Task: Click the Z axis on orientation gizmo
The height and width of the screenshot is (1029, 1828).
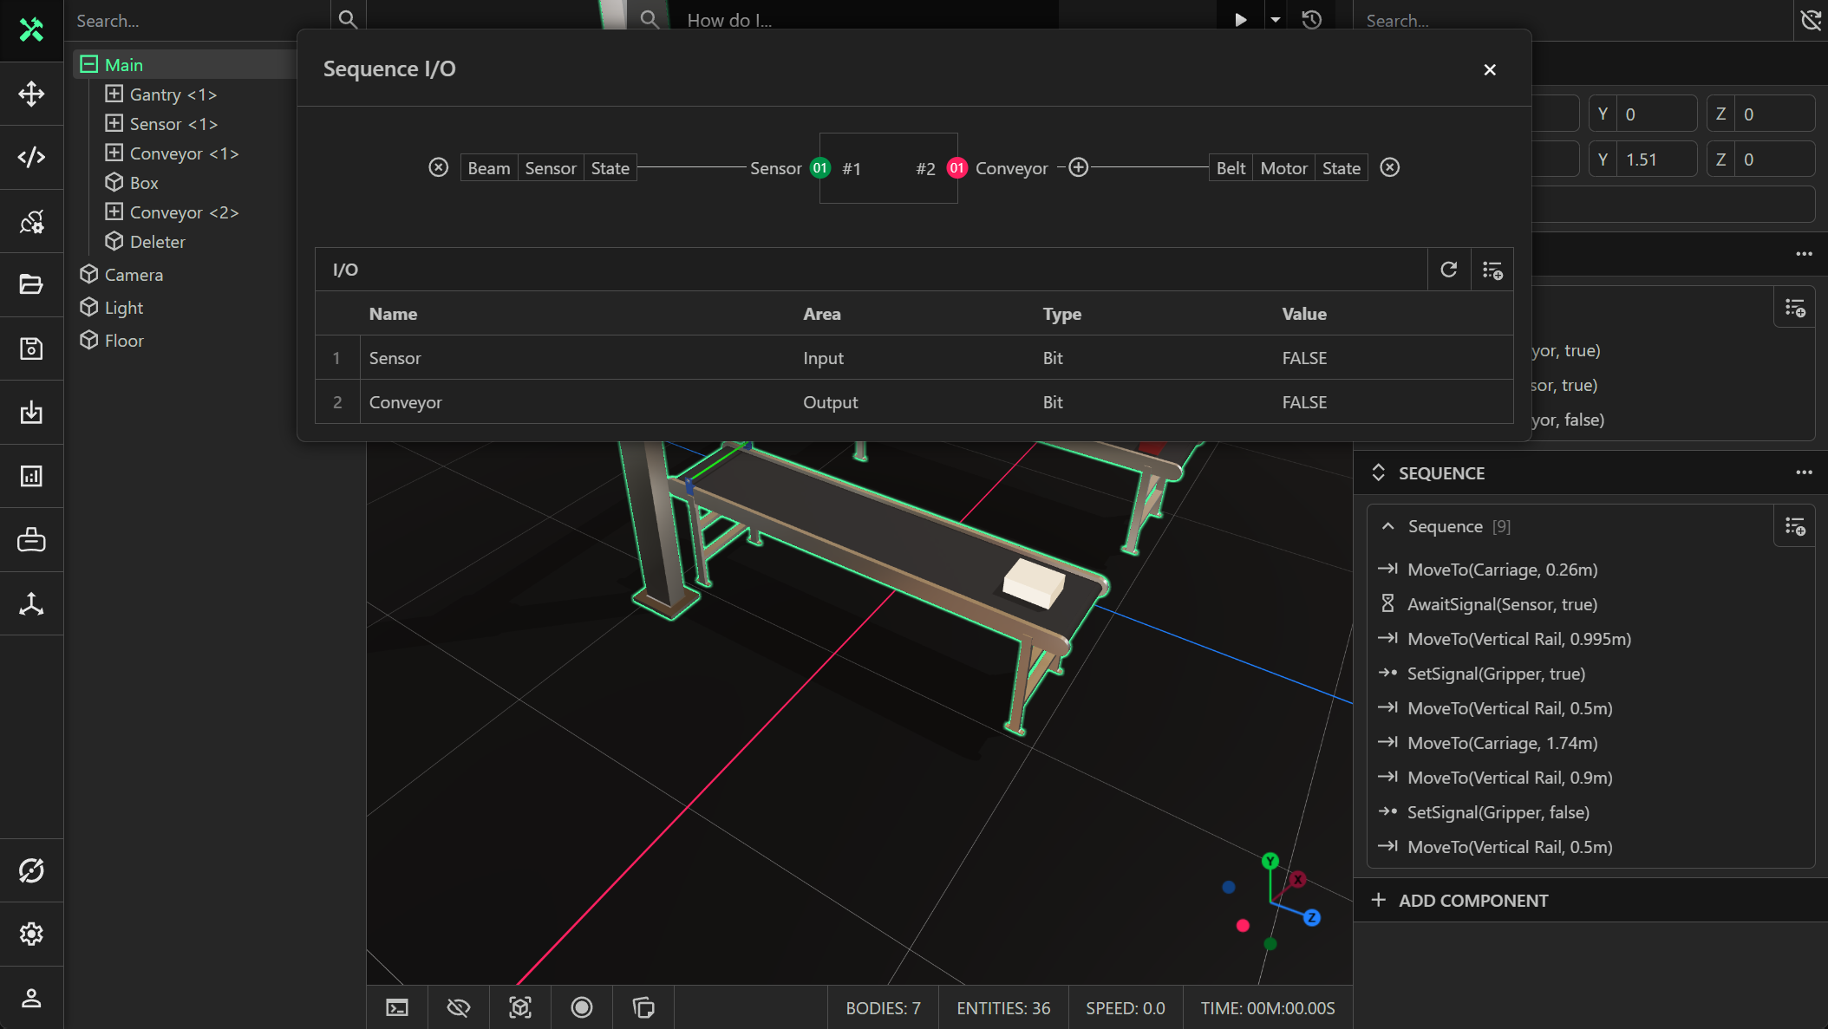Action: pos(1312,917)
